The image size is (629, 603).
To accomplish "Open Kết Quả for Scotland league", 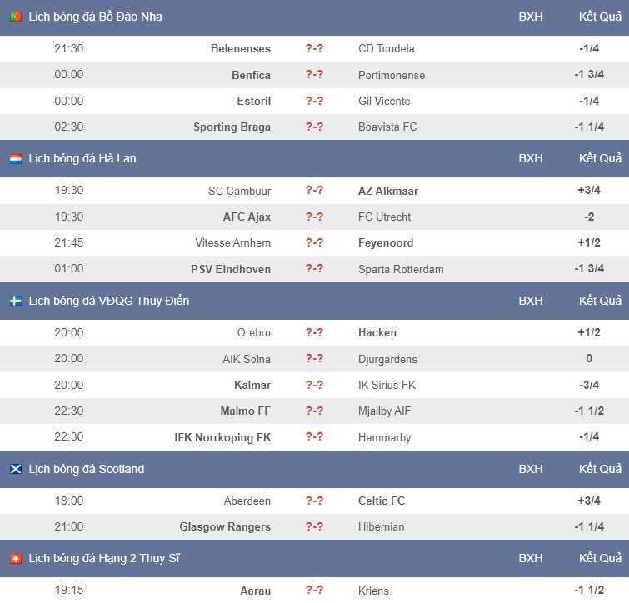I will click(x=600, y=469).
